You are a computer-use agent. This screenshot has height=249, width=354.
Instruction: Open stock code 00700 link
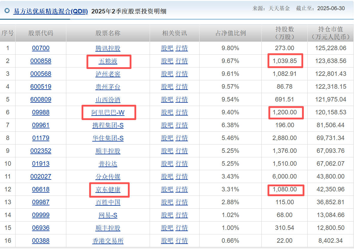41,48
